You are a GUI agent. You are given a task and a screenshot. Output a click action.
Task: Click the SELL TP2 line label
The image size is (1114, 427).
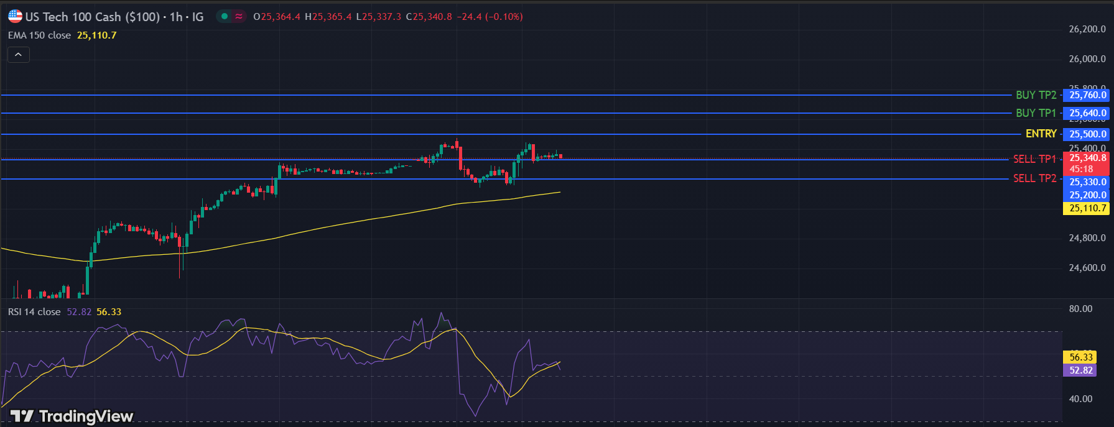(x=1034, y=178)
